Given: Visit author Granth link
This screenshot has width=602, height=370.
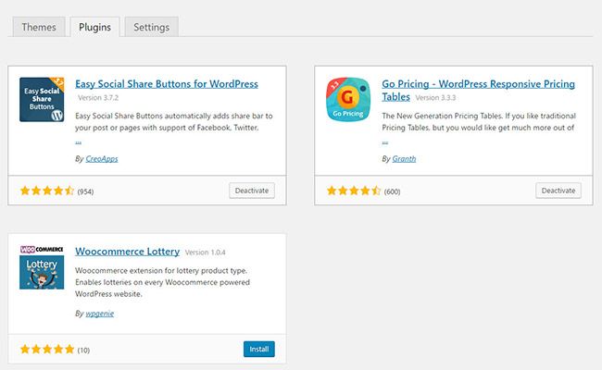Looking at the screenshot, I should [x=403, y=158].
